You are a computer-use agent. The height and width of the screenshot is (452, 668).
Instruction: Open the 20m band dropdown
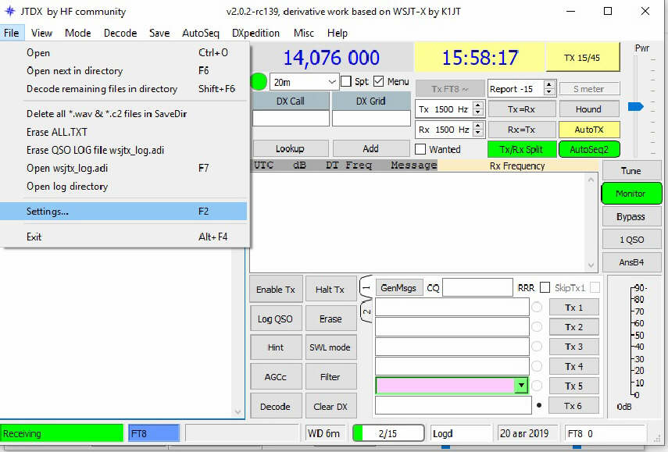pyautogui.click(x=304, y=82)
